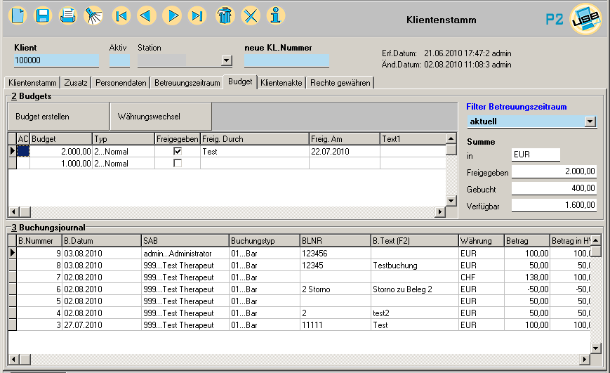Check Freigegeben for the 1.000,00 budget
This screenshot has width=610, height=373.
[178, 163]
